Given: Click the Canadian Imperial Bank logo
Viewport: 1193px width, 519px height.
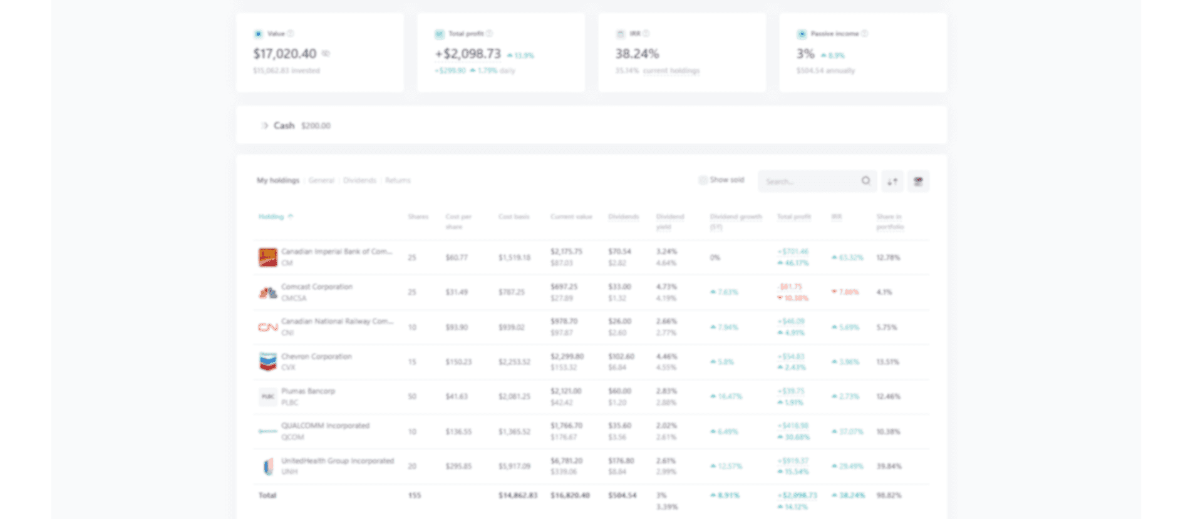Looking at the screenshot, I should coord(268,257).
